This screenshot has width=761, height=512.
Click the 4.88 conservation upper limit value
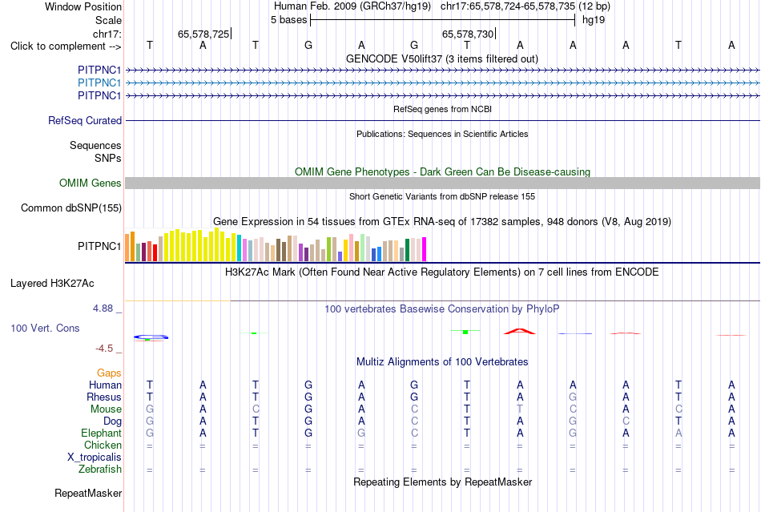[x=103, y=308]
